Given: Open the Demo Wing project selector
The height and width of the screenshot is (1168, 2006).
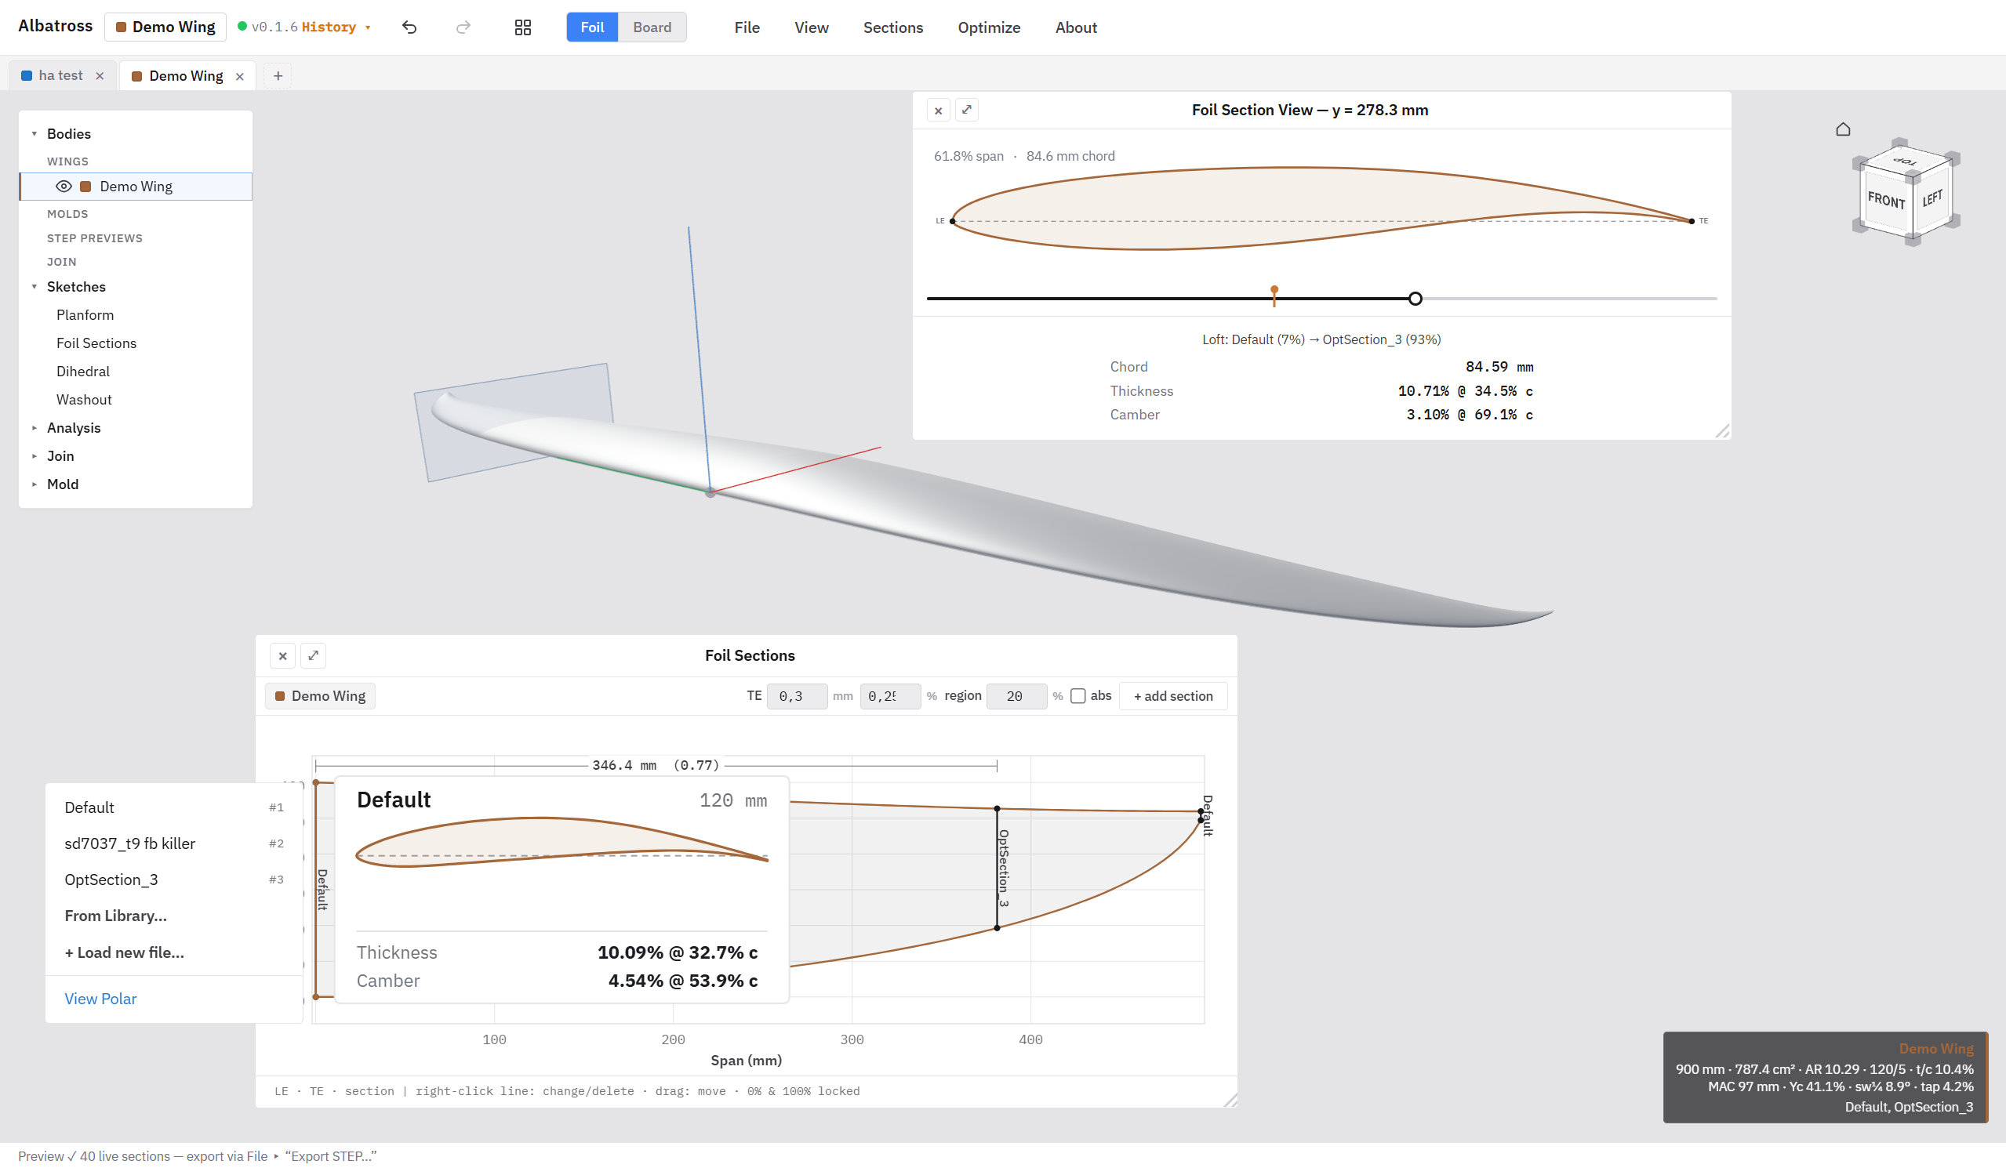Looking at the screenshot, I should (165, 27).
